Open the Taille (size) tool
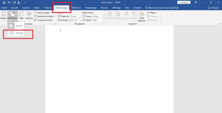The width and height of the screenshot is (222, 113). point(21,16)
